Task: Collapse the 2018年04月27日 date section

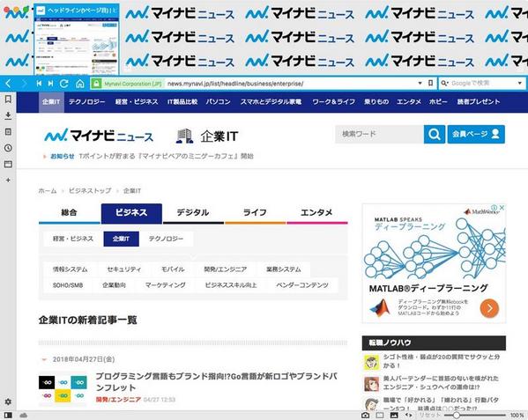Action: pos(44,359)
